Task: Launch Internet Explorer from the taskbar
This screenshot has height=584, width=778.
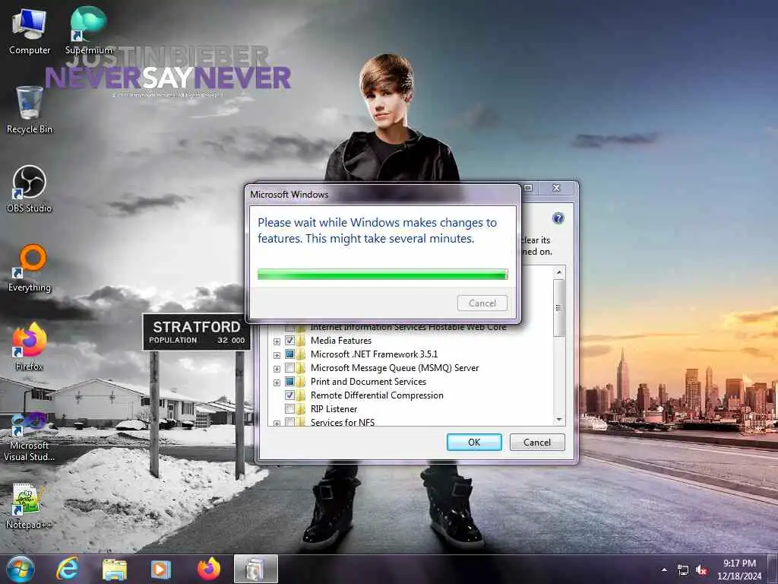Action: click(x=67, y=569)
